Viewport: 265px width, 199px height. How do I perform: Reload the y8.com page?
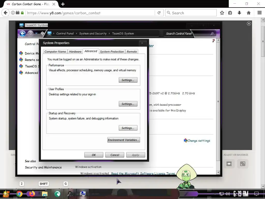pos(159,13)
